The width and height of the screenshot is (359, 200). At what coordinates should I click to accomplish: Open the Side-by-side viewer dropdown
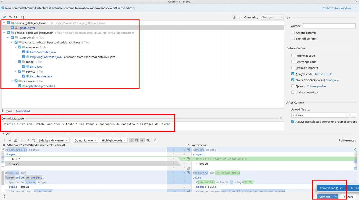[53, 140]
